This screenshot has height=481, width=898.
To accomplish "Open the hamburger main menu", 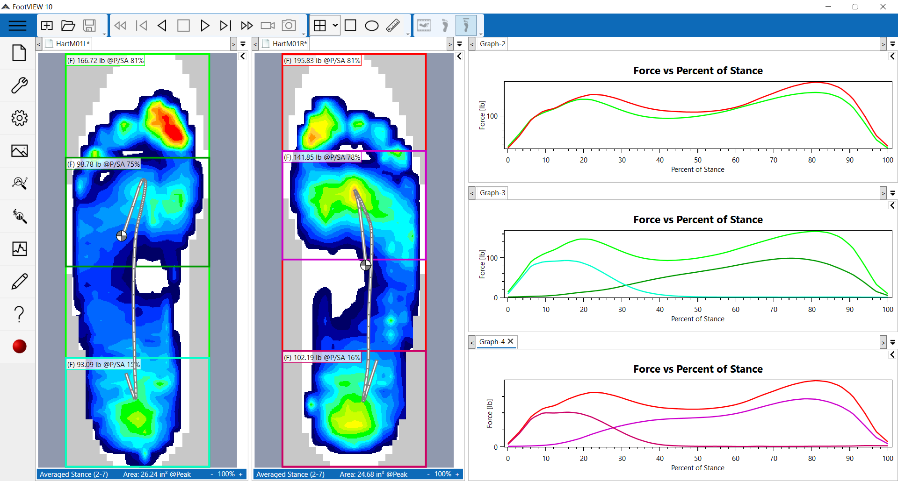I will (x=17, y=25).
